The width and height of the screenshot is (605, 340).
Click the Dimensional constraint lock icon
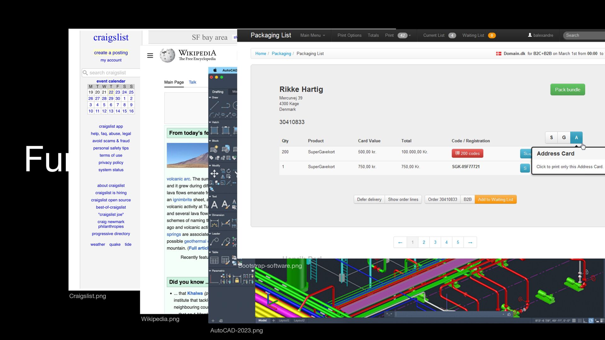tap(237, 280)
